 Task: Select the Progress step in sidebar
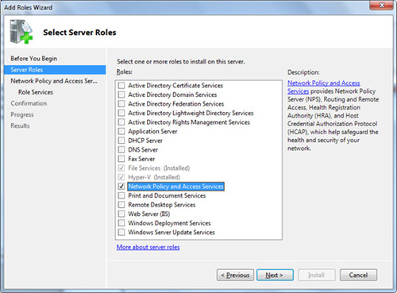coord(22,114)
